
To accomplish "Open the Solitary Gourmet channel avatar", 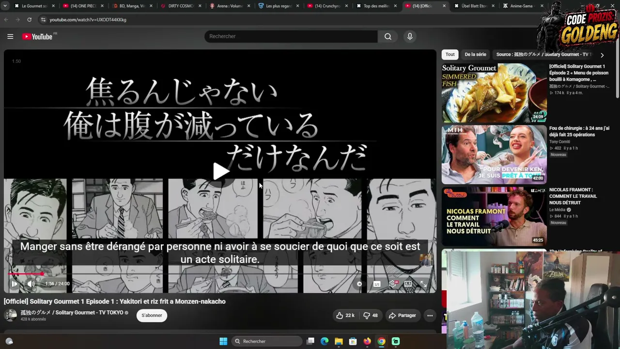I will pyautogui.click(x=11, y=316).
